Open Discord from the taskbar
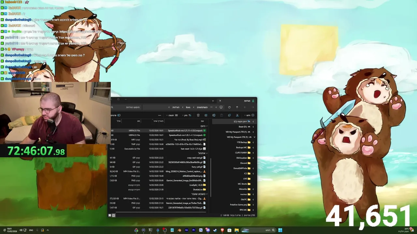417x234 pixels. (x=208, y=230)
